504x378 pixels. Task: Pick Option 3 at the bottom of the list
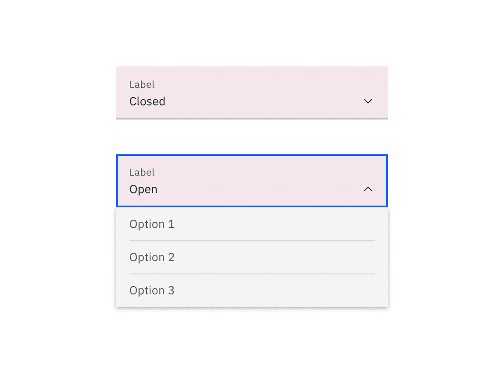152,290
